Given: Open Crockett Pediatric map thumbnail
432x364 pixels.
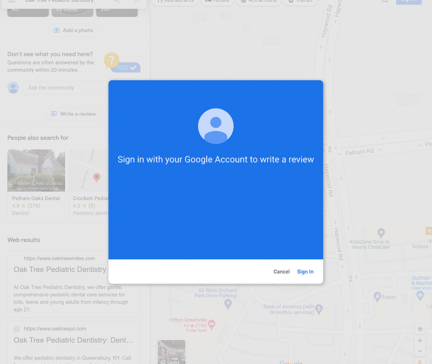Looking at the screenshot, I should coord(88,170).
